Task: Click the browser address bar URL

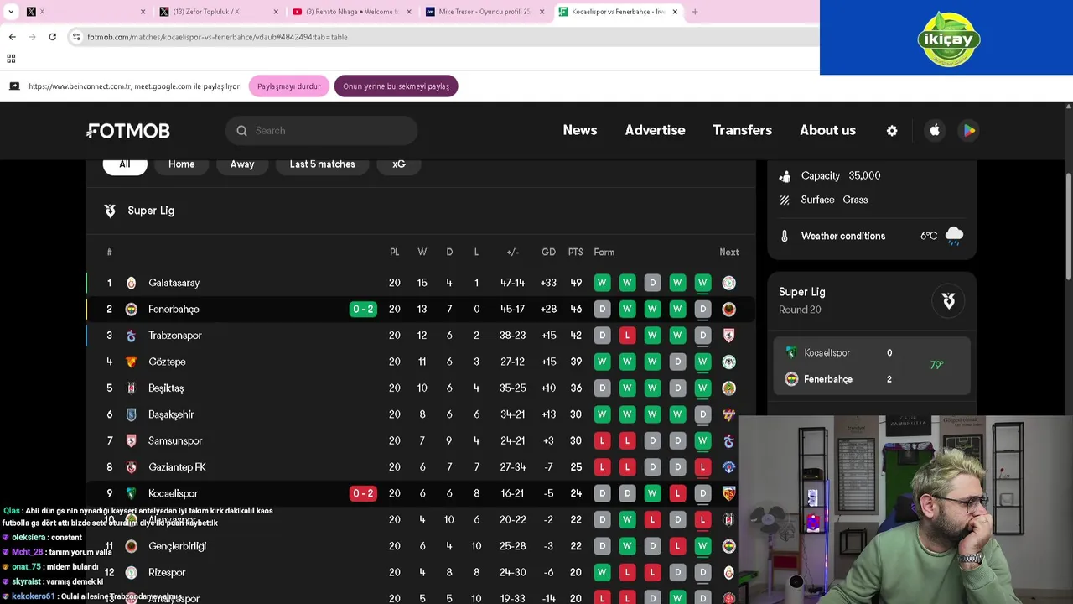Action: [x=217, y=37]
